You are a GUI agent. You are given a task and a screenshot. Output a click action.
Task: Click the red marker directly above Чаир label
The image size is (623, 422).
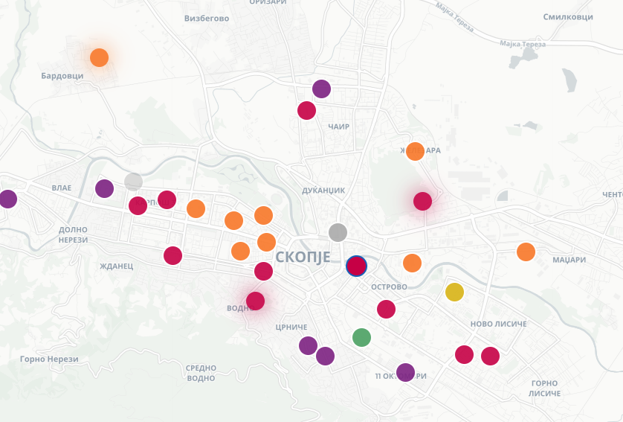306,110
